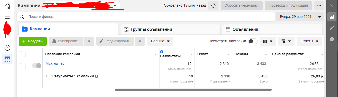This screenshot has height=97, width=338.
Task: Open the Охват column sort arrow
Action: [x=229, y=54]
